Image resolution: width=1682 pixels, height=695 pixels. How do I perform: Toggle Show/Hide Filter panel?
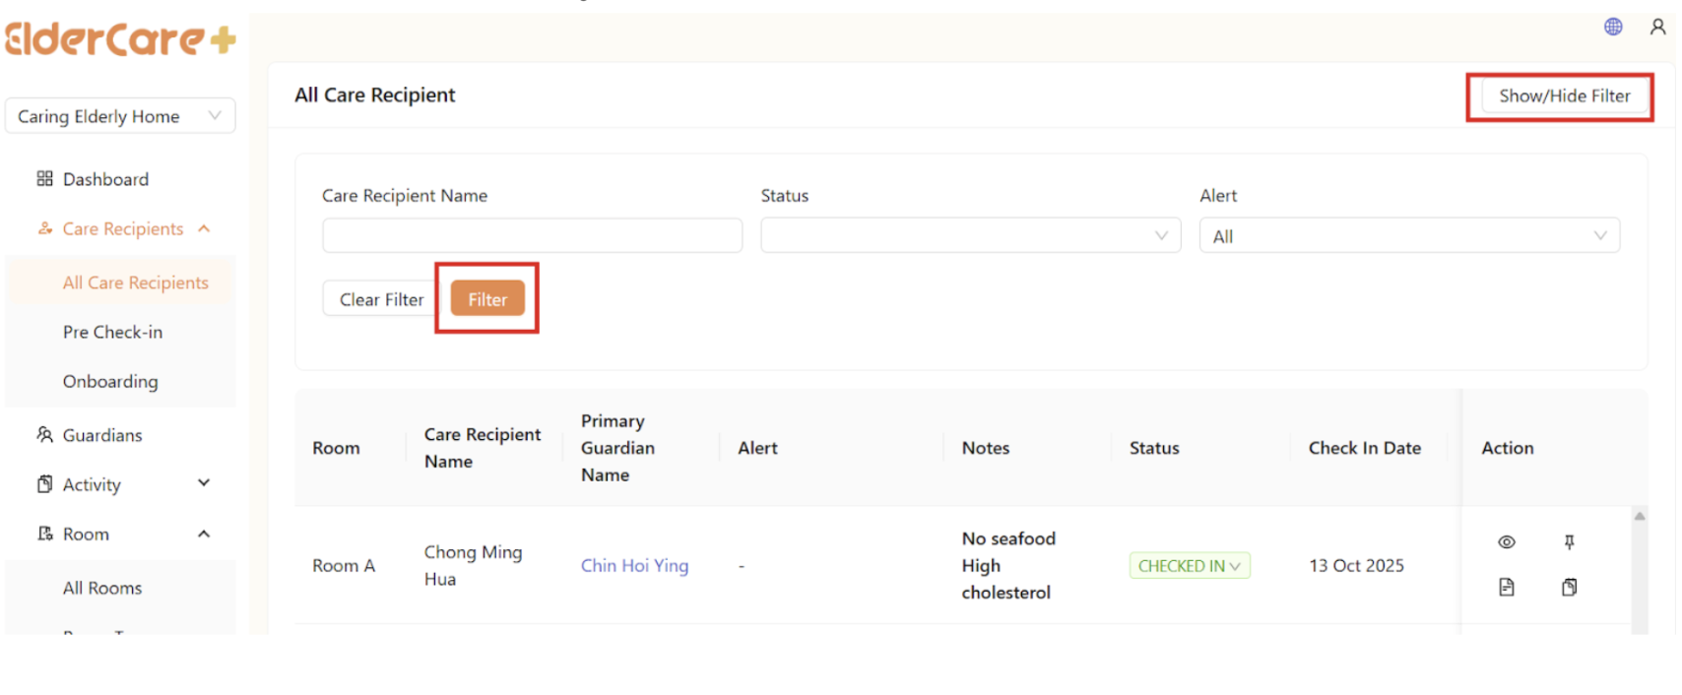(x=1564, y=96)
